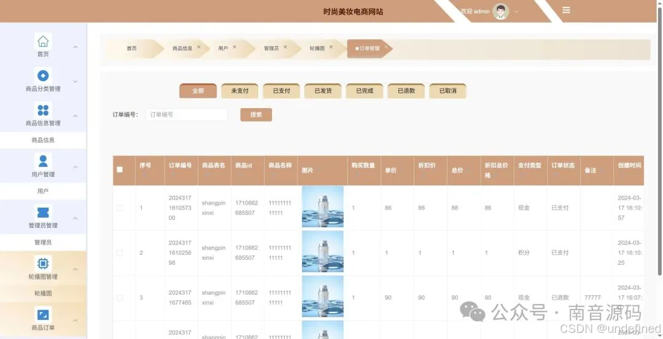Sort by 订单状态 column header
The width and height of the screenshot is (663, 339).
(563, 170)
